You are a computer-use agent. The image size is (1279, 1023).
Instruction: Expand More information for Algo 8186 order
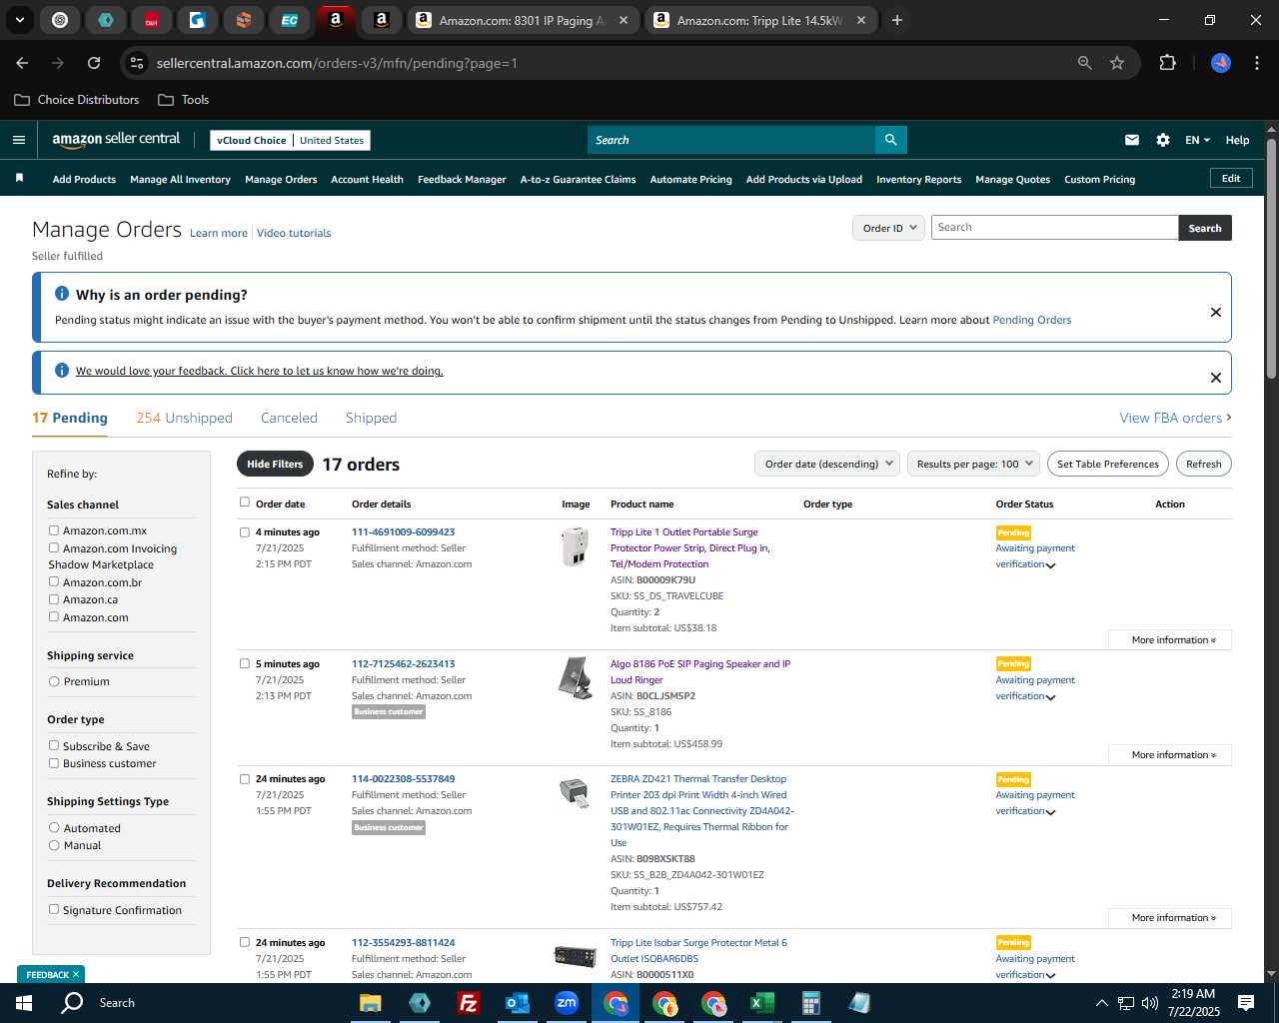coord(1170,754)
